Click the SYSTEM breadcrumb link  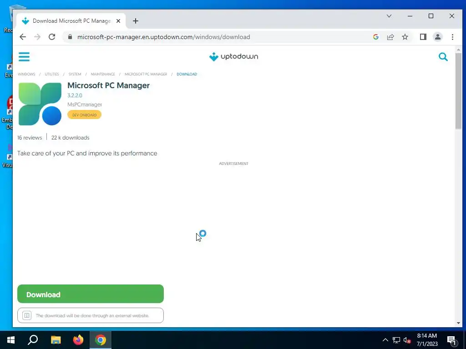pyautogui.click(x=75, y=74)
